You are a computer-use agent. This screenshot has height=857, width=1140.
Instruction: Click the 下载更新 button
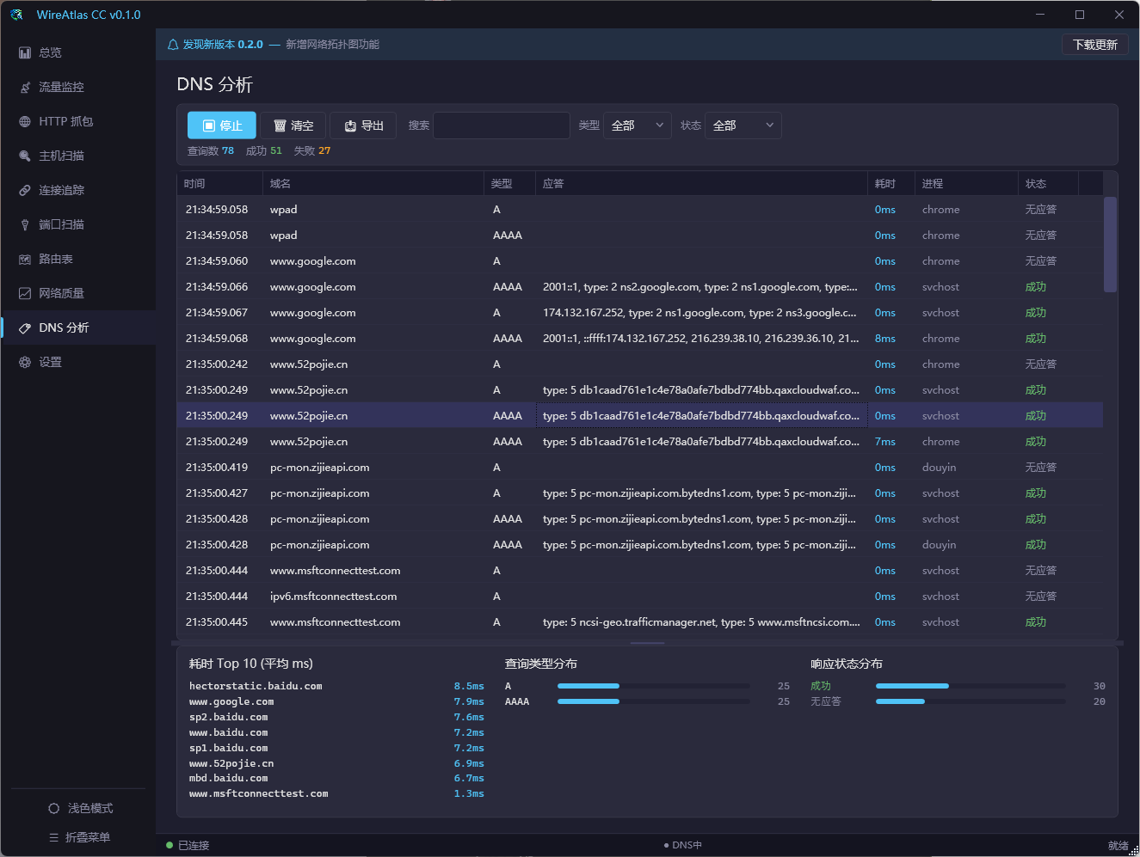pos(1094,45)
